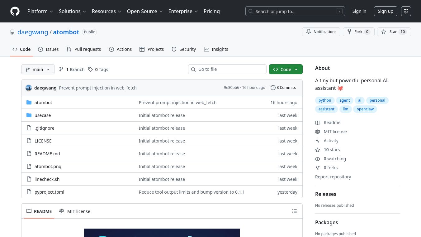This screenshot has width=421, height=237.
Task: Click the Go to file search field
Action: (x=227, y=69)
